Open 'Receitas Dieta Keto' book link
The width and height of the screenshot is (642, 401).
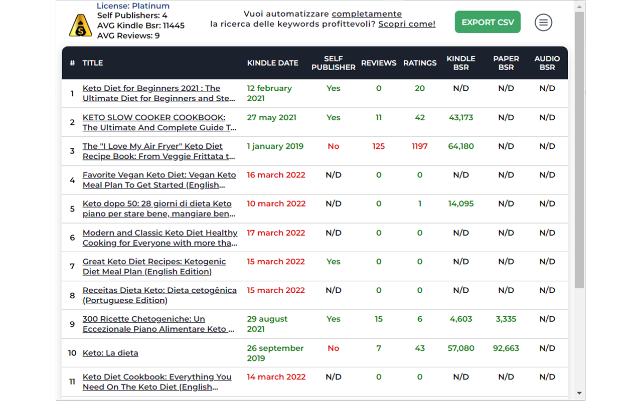click(x=159, y=295)
